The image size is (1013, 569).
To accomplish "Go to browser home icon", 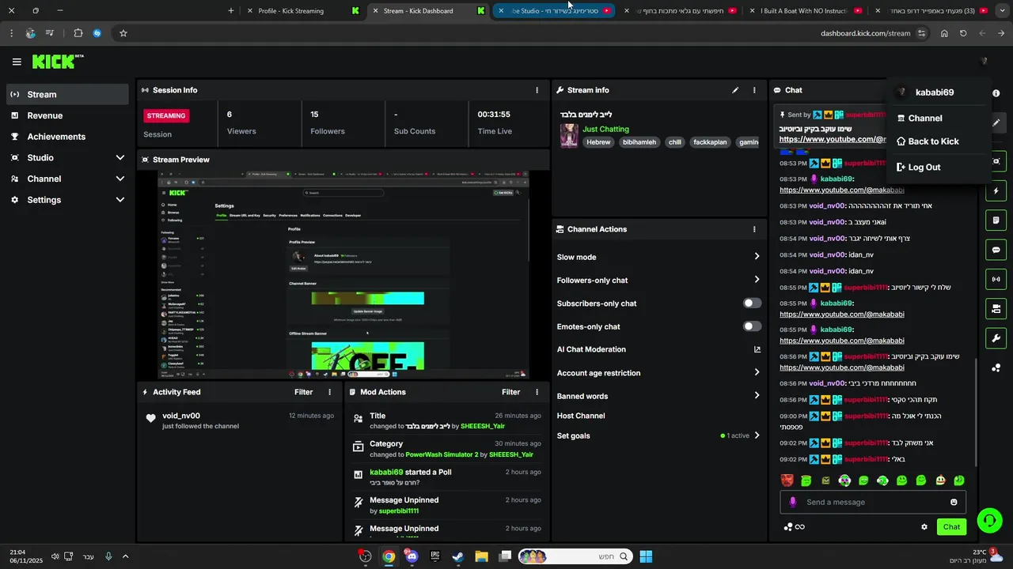I will point(944,33).
